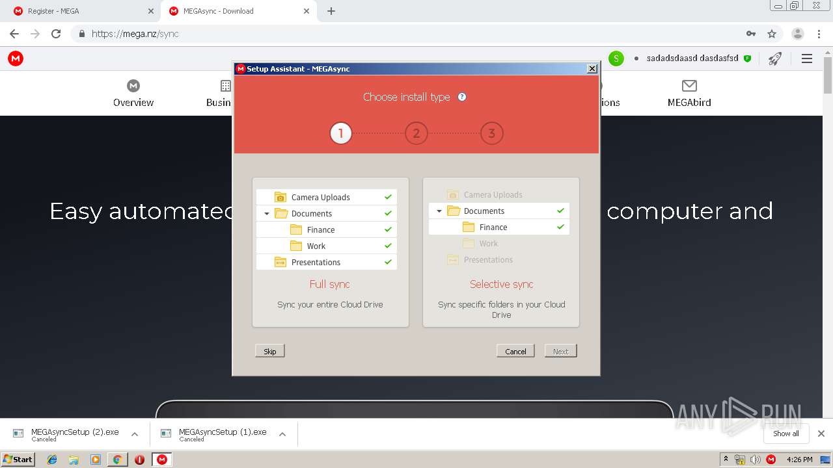Click the MEGAsync taskbar button
This screenshot has width=833, height=468.
coord(161,460)
